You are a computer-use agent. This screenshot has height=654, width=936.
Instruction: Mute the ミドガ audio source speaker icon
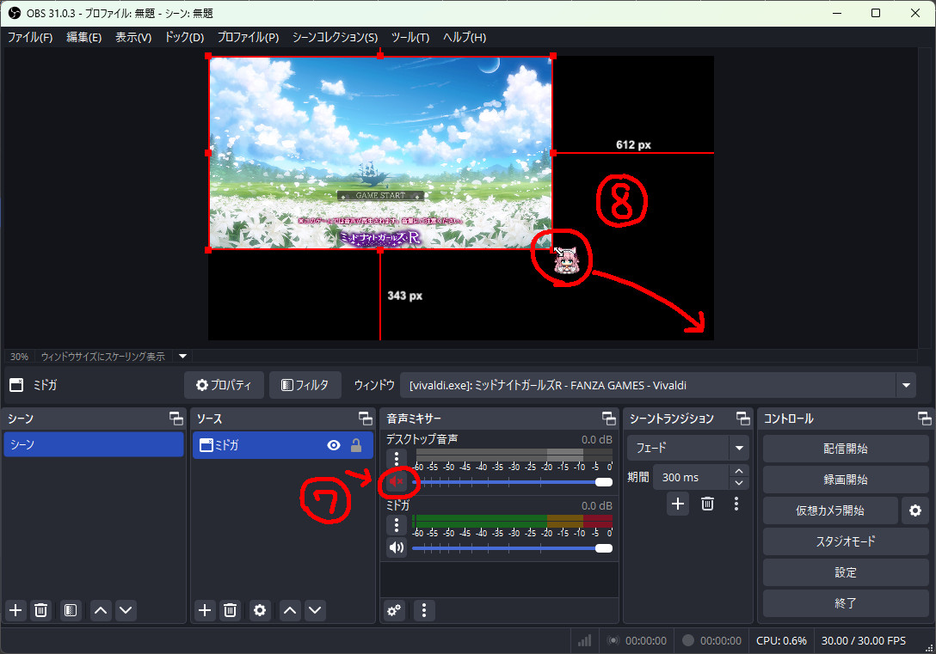tap(397, 547)
